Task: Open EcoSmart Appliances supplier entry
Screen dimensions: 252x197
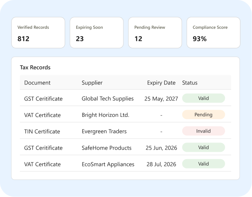Action: pos(108,164)
